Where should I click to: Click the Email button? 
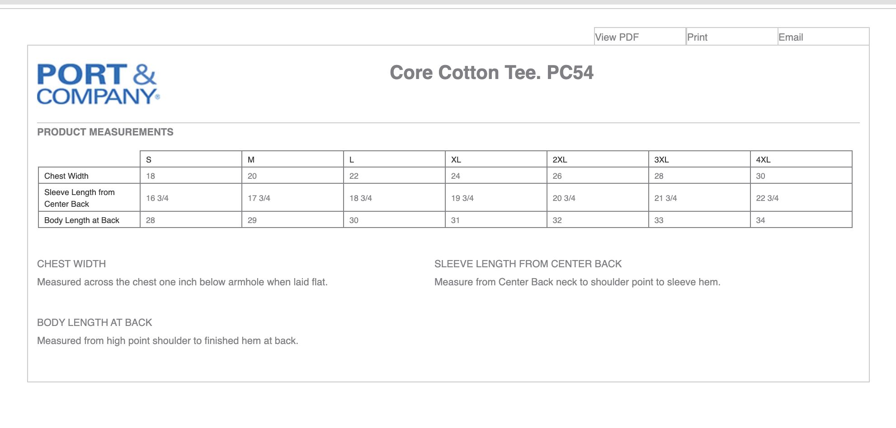(x=823, y=37)
